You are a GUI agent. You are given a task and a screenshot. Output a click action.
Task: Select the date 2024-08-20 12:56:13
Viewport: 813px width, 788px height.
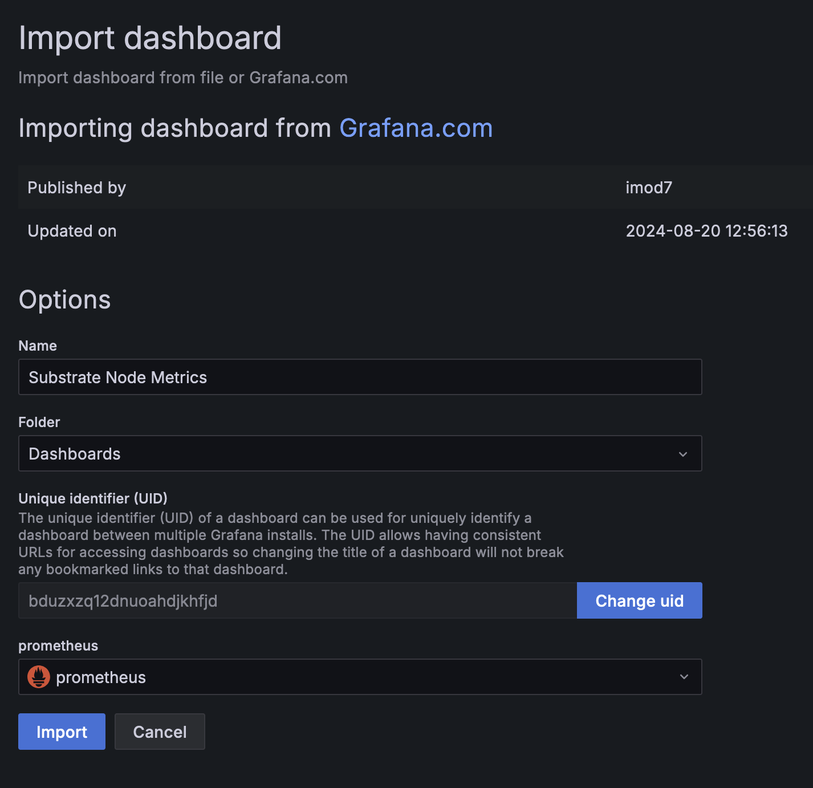706,231
